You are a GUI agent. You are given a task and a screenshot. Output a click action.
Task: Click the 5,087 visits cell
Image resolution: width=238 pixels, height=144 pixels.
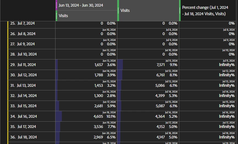[148, 106]
